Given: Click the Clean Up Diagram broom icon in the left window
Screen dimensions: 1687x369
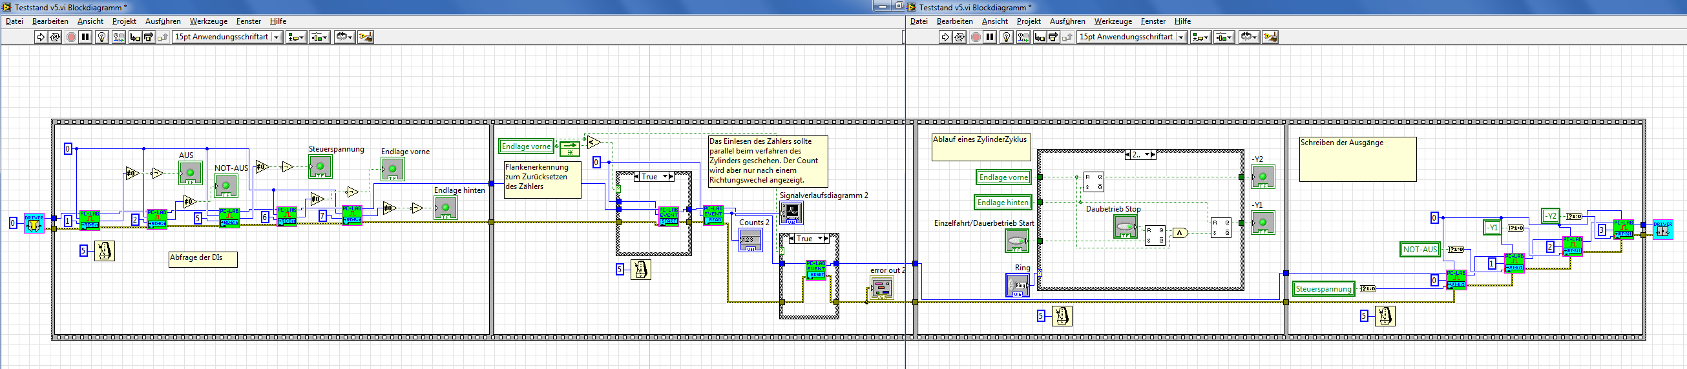Looking at the screenshot, I should coord(366,37).
